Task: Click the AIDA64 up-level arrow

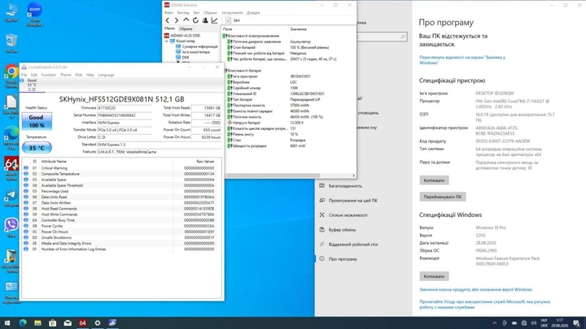Action: [186, 20]
